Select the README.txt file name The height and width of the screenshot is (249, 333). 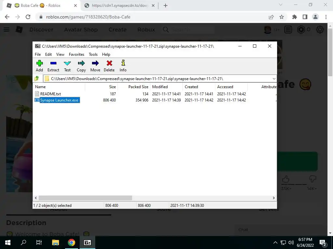50,94
